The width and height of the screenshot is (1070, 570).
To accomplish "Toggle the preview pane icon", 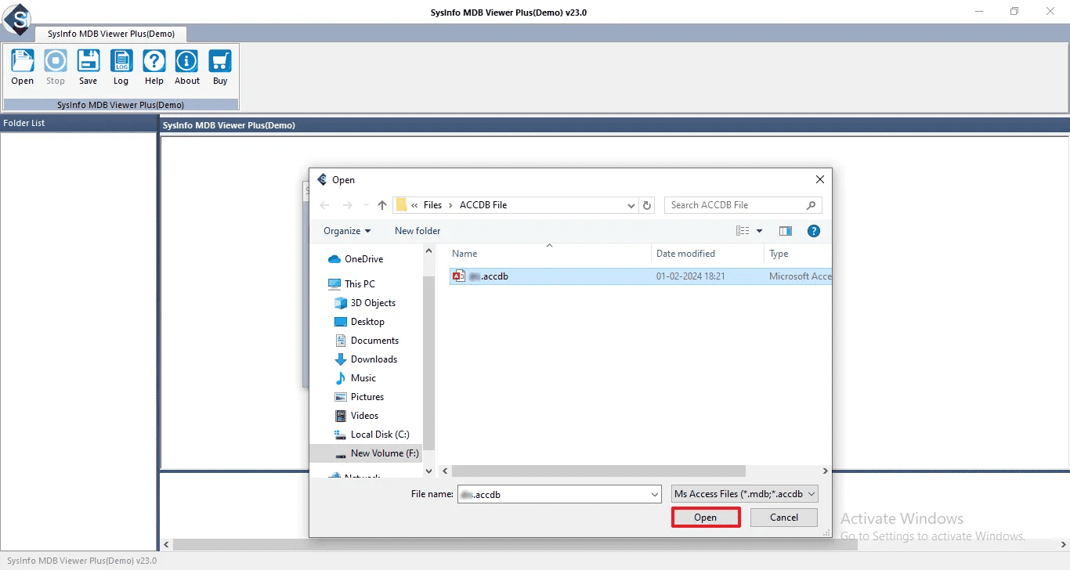I will (x=786, y=231).
